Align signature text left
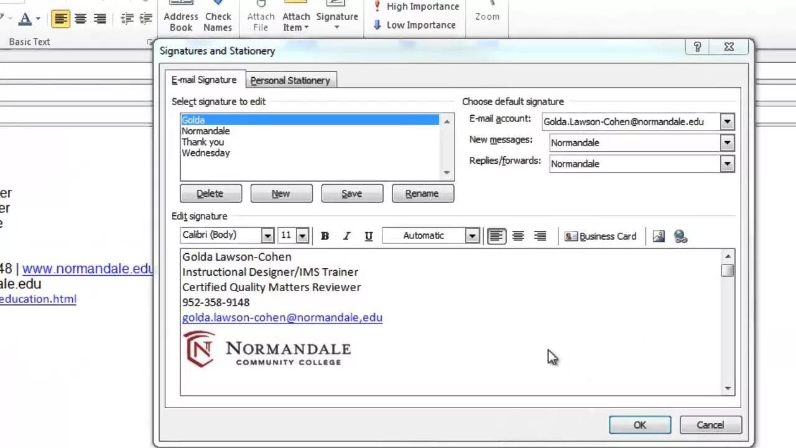Screen dimensions: 796x448 pyautogui.click(x=496, y=236)
